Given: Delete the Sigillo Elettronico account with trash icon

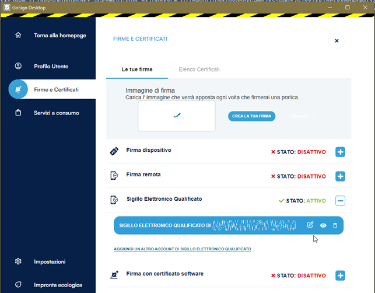Looking at the screenshot, I should point(335,225).
